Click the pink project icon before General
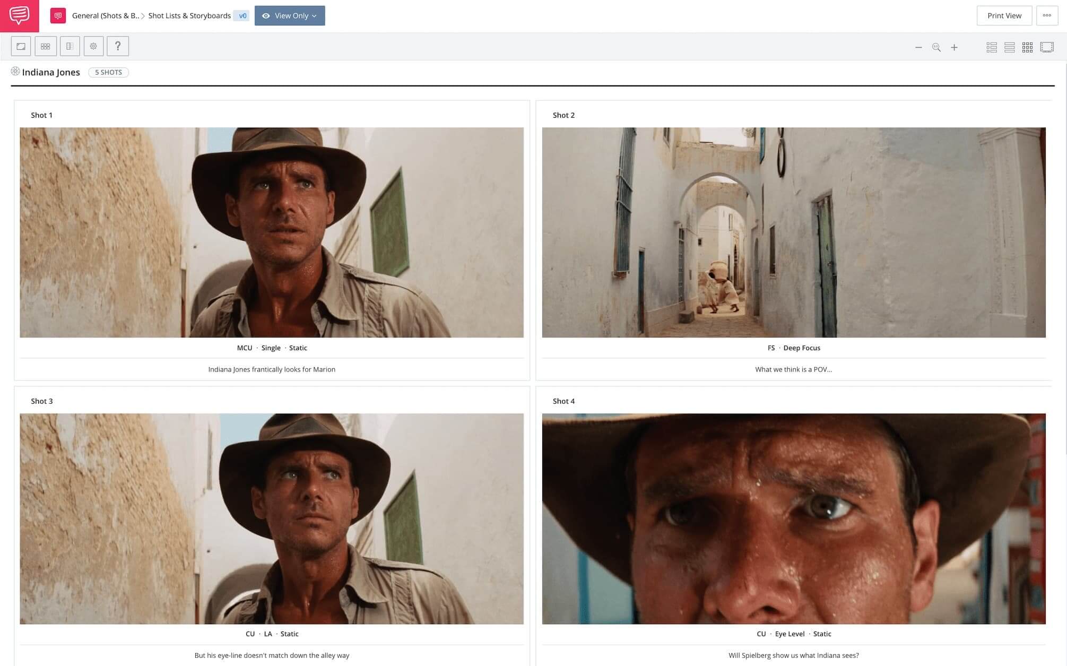Viewport: 1067px width, 666px height. click(x=58, y=16)
